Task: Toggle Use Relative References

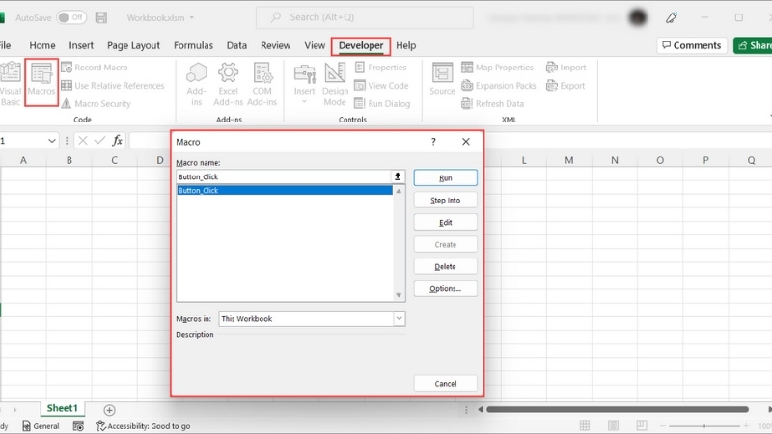Action: tap(67, 86)
